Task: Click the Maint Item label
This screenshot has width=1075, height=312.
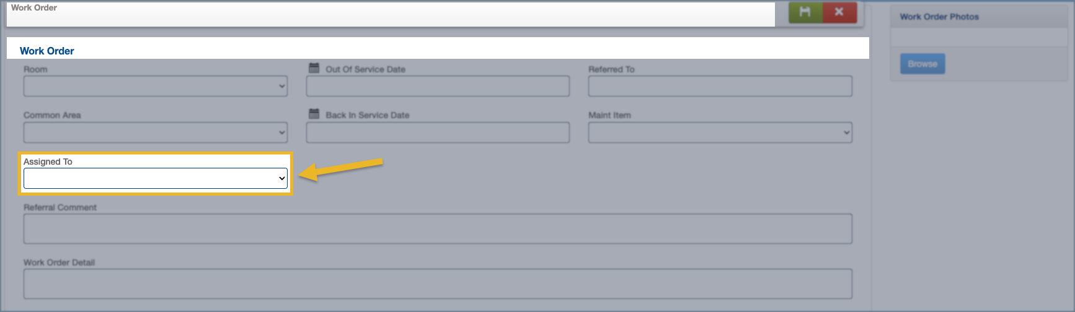Action: pyautogui.click(x=609, y=115)
